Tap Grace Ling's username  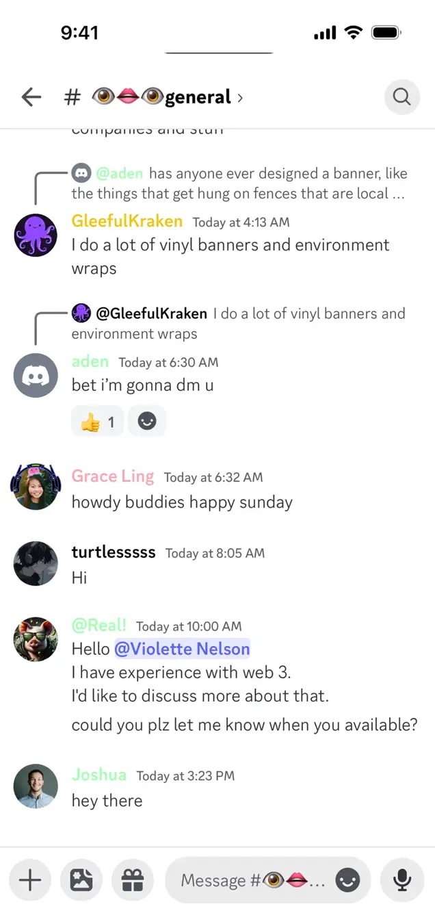pyautogui.click(x=113, y=476)
